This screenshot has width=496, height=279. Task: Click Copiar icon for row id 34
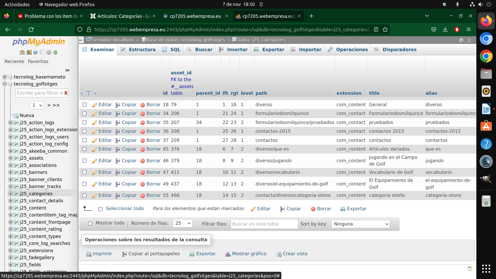coord(118,114)
